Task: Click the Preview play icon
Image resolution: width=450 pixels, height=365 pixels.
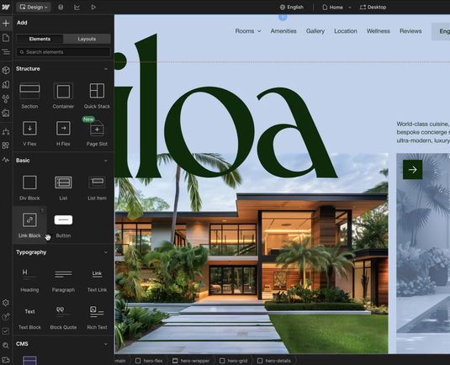Action: click(93, 8)
